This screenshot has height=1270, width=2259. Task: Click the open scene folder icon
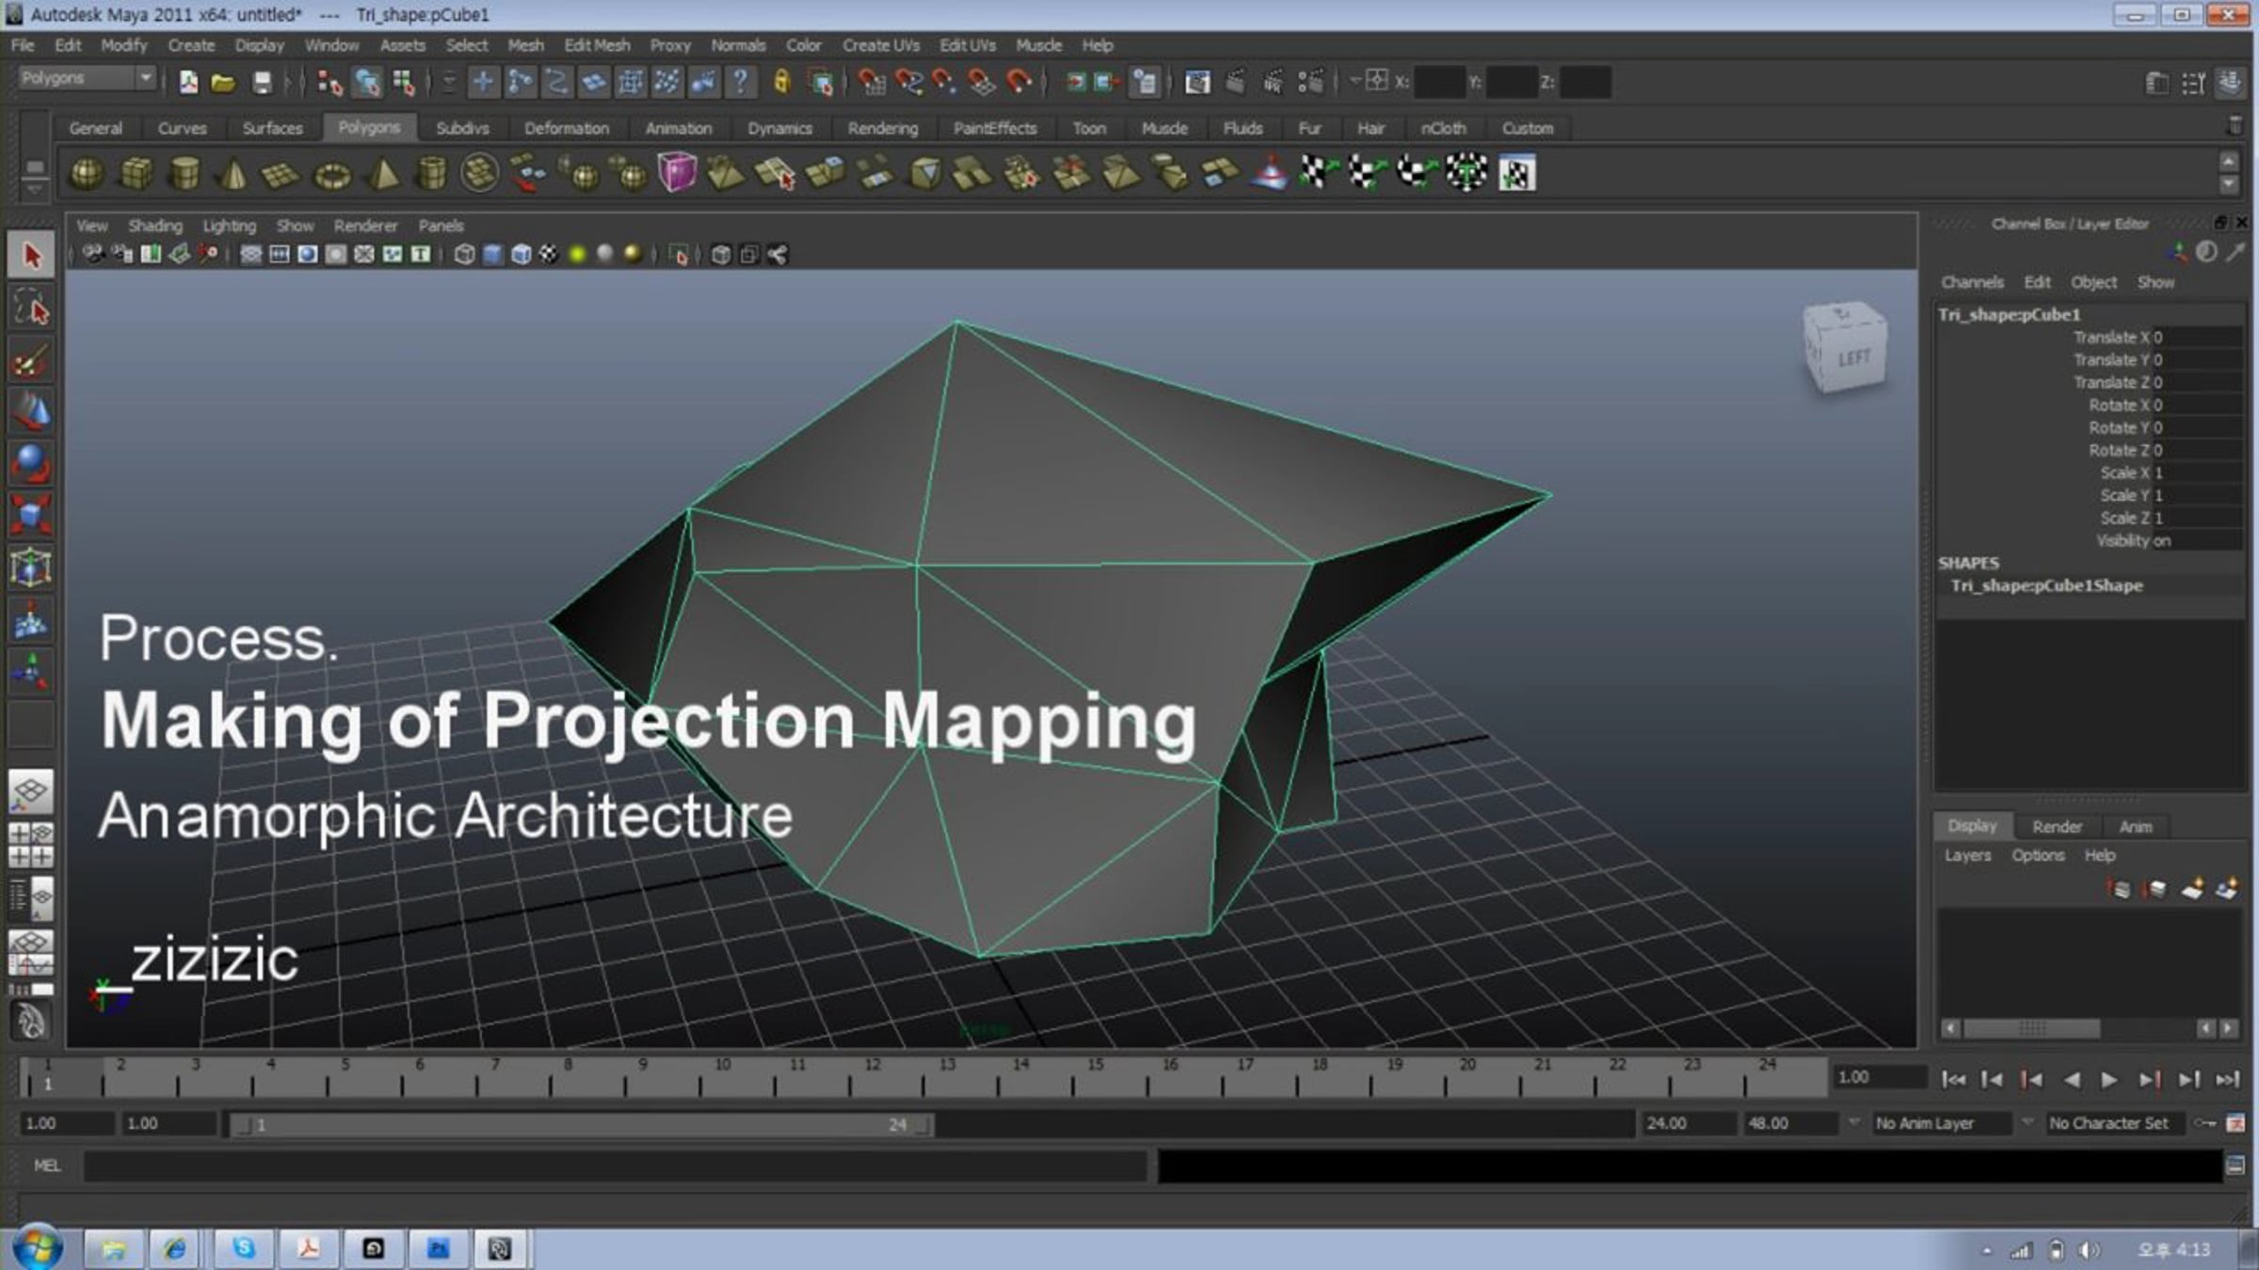223,83
